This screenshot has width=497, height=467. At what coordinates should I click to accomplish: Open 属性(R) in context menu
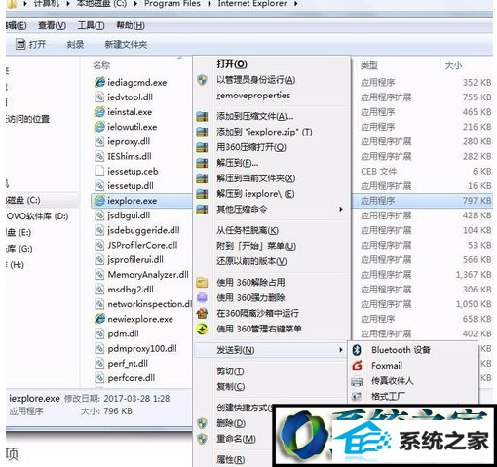[x=231, y=459]
